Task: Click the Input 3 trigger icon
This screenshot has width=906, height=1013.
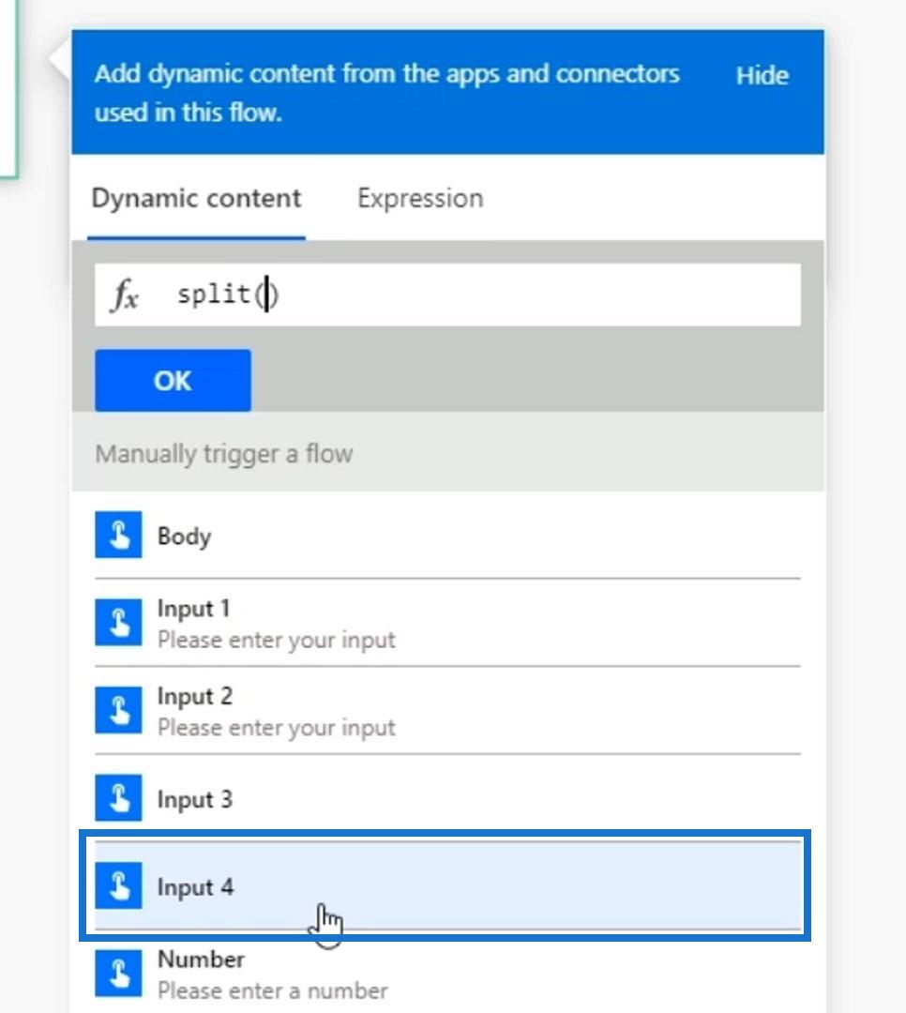Action: tap(118, 798)
